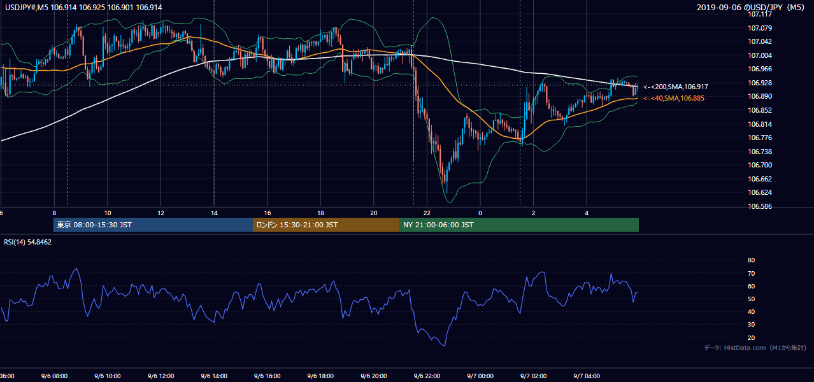This screenshot has height=382, width=814.
Task: Click the 106.662 price axis label
Action: coord(759,179)
